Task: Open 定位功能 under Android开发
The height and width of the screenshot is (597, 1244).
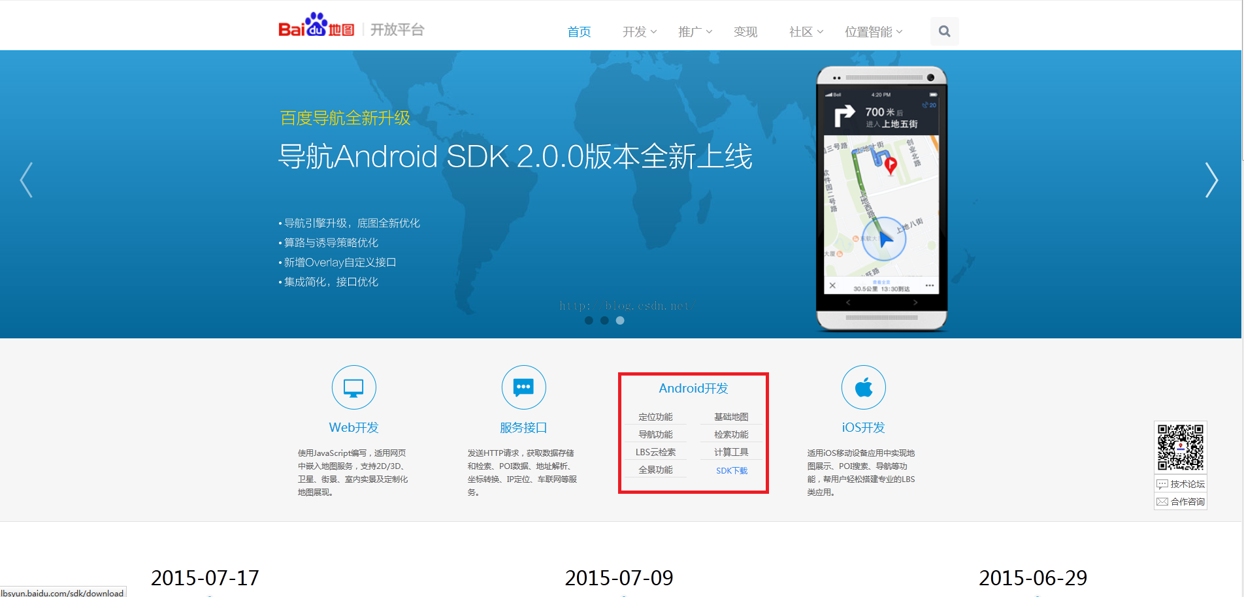Action: coord(655,417)
